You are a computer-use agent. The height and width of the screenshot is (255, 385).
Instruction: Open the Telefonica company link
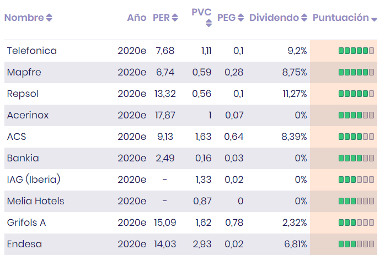31,51
